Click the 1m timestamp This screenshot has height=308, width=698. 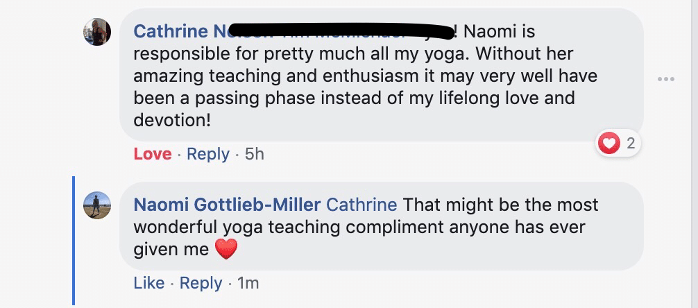pyautogui.click(x=248, y=283)
